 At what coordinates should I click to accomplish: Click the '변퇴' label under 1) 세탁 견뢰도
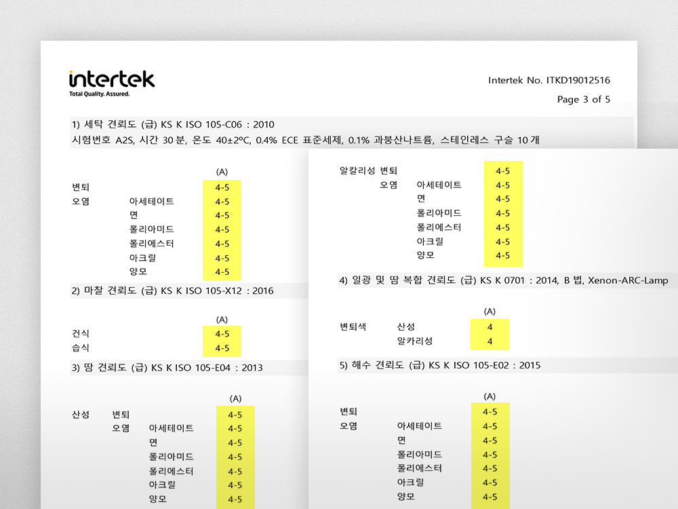(81, 187)
